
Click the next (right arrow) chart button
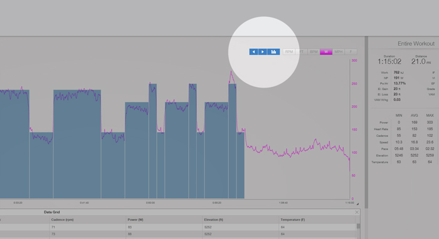(263, 52)
